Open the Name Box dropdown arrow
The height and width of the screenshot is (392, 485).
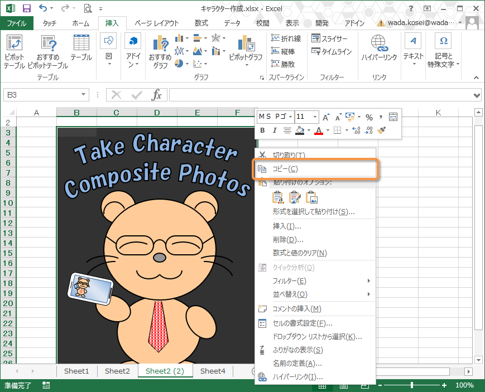(x=84, y=95)
